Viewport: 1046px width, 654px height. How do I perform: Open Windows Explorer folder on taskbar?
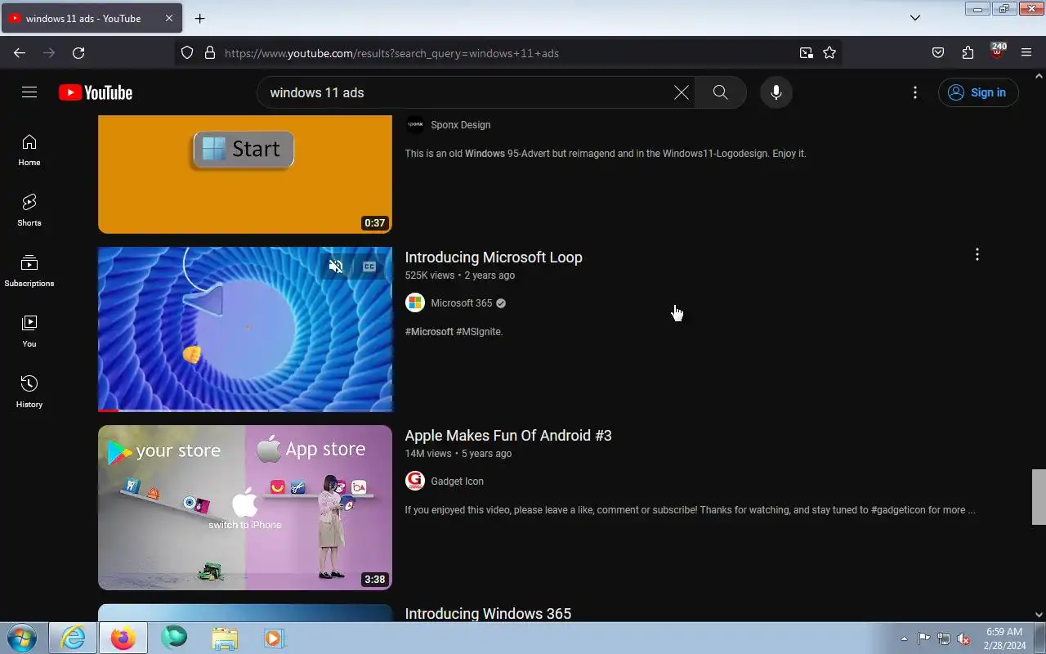224,638
